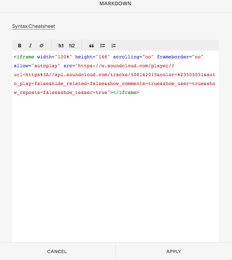This screenshot has height=260, width=232.
Task: Click the '"autoplay"' value in the code
Action: click(46, 66)
